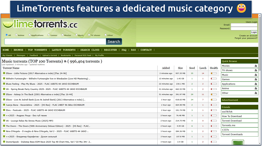Open the Bookmarks sub-navigation link

click(66, 55)
